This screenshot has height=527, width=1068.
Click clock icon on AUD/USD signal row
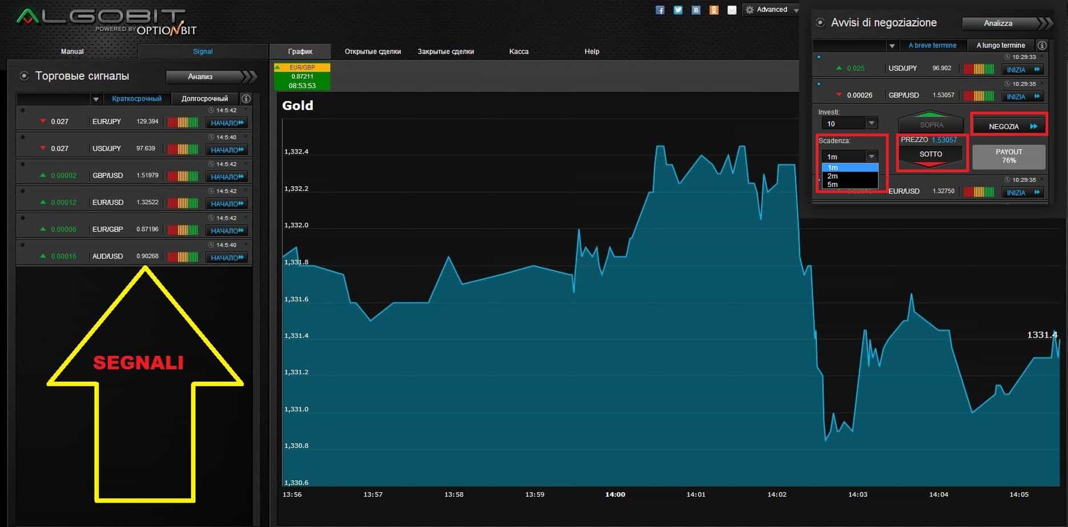(212, 245)
